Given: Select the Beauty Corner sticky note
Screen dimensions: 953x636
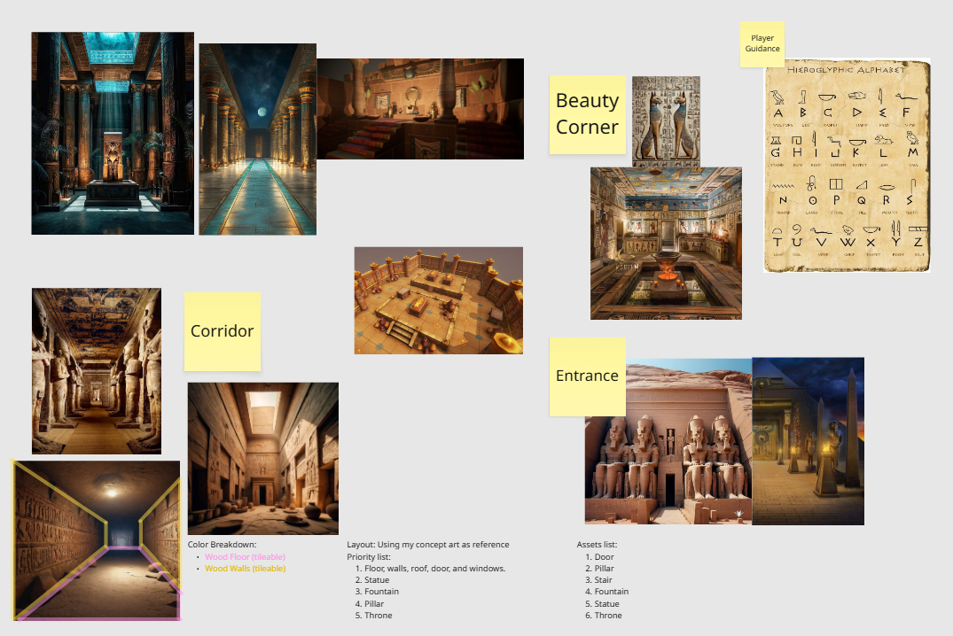Looking at the screenshot, I should click(587, 114).
